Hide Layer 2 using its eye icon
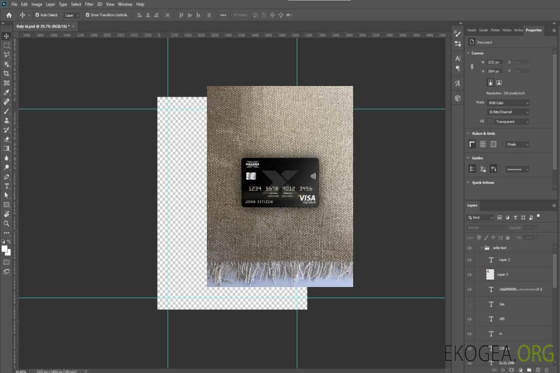This screenshot has width=560, height=373. [470, 260]
